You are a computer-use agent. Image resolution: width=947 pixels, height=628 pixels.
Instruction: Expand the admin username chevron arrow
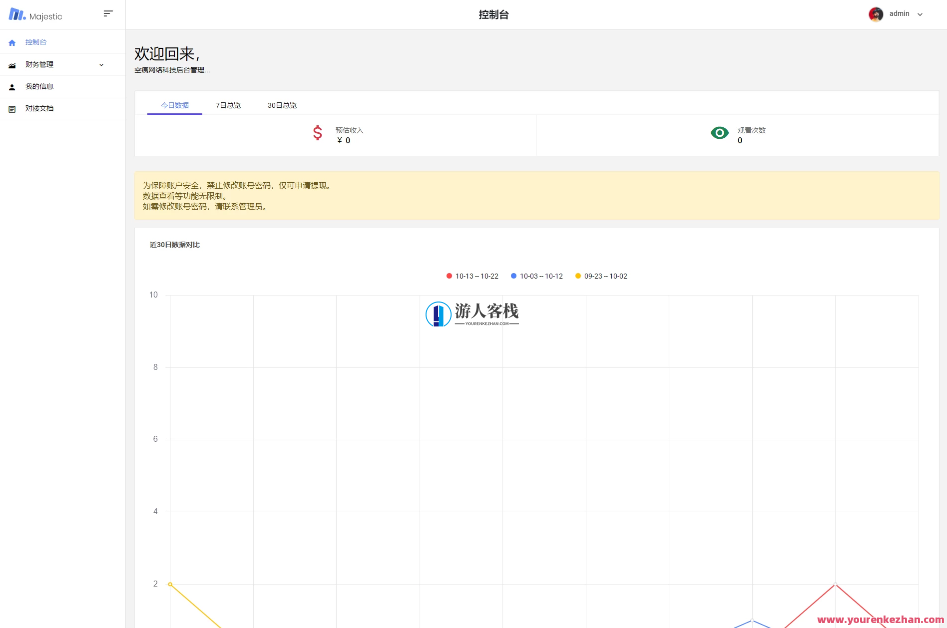(920, 14)
